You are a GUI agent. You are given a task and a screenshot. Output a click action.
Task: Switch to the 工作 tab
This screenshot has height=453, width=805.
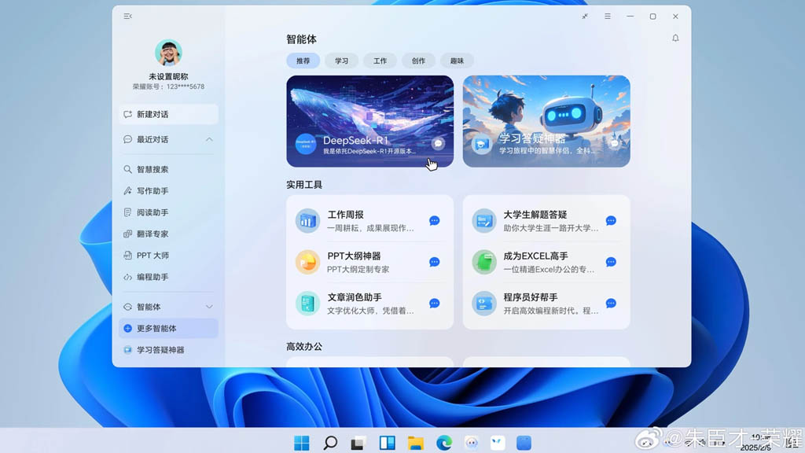[x=380, y=61]
